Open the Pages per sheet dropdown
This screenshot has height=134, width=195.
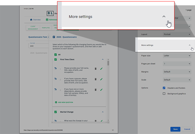click(177, 64)
